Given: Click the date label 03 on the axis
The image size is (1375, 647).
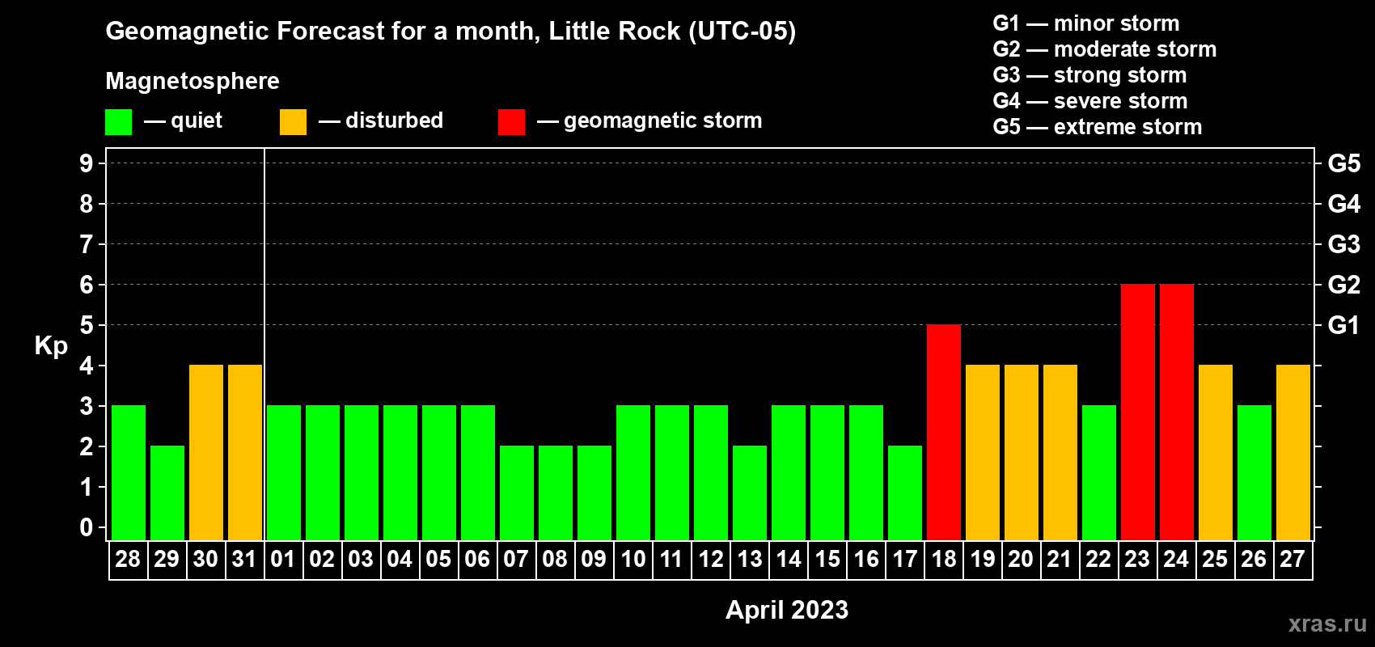Looking at the screenshot, I should click(361, 560).
